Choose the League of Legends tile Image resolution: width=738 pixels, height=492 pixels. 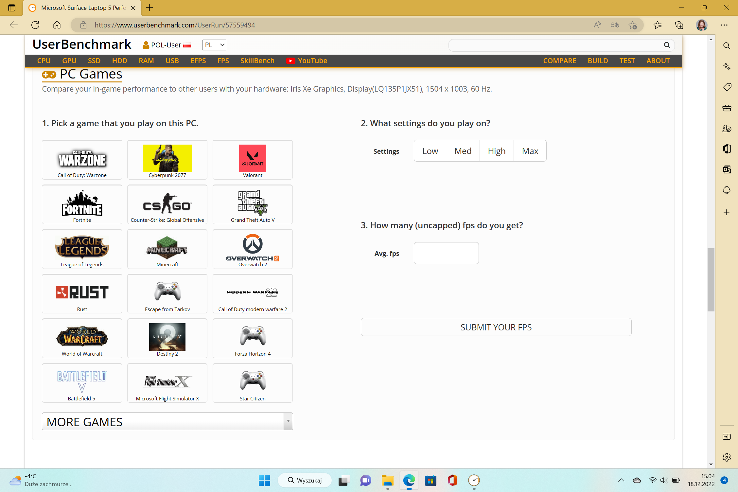click(x=82, y=249)
